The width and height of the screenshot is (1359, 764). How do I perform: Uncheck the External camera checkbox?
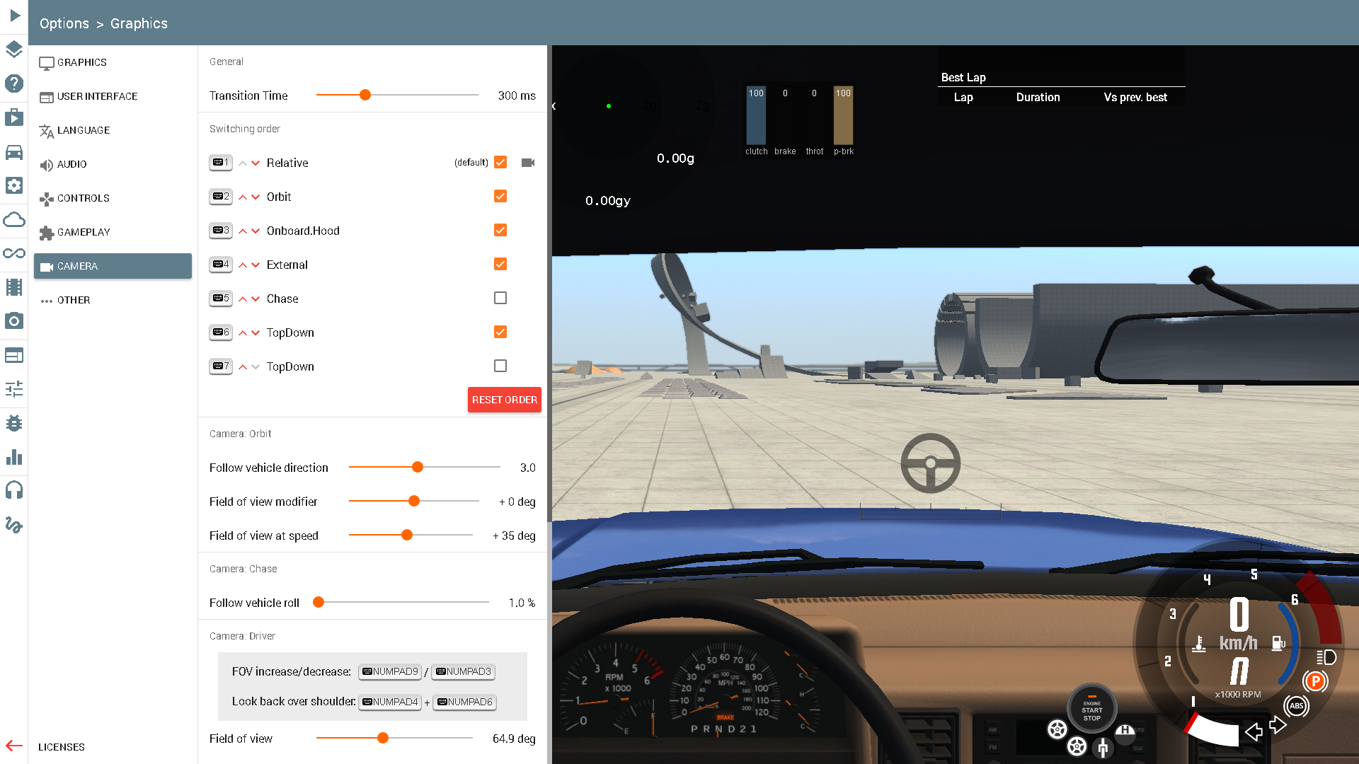click(x=500, y=264)
